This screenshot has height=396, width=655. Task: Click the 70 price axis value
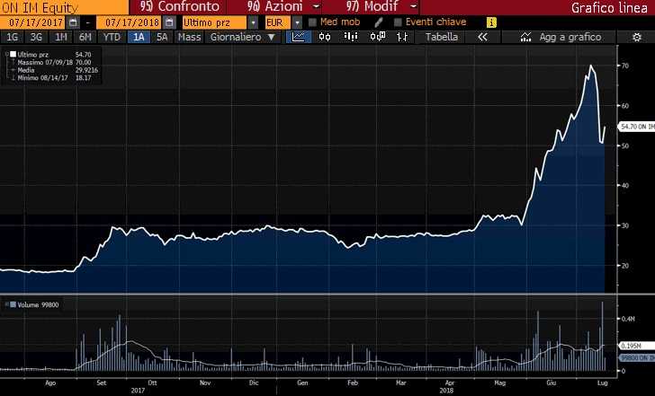tap(625, 66)
